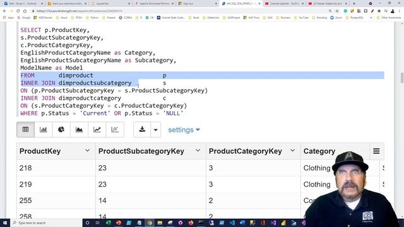The image size is (404, 227).
Task: Open the Python bookmark folder
Action: [93, 18]
